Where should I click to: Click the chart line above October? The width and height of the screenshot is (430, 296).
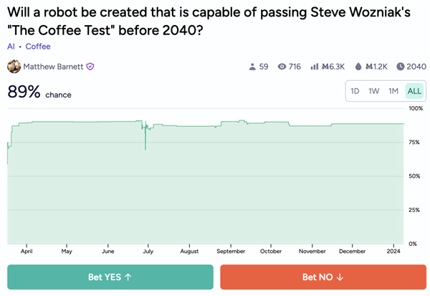coord(271,123)
